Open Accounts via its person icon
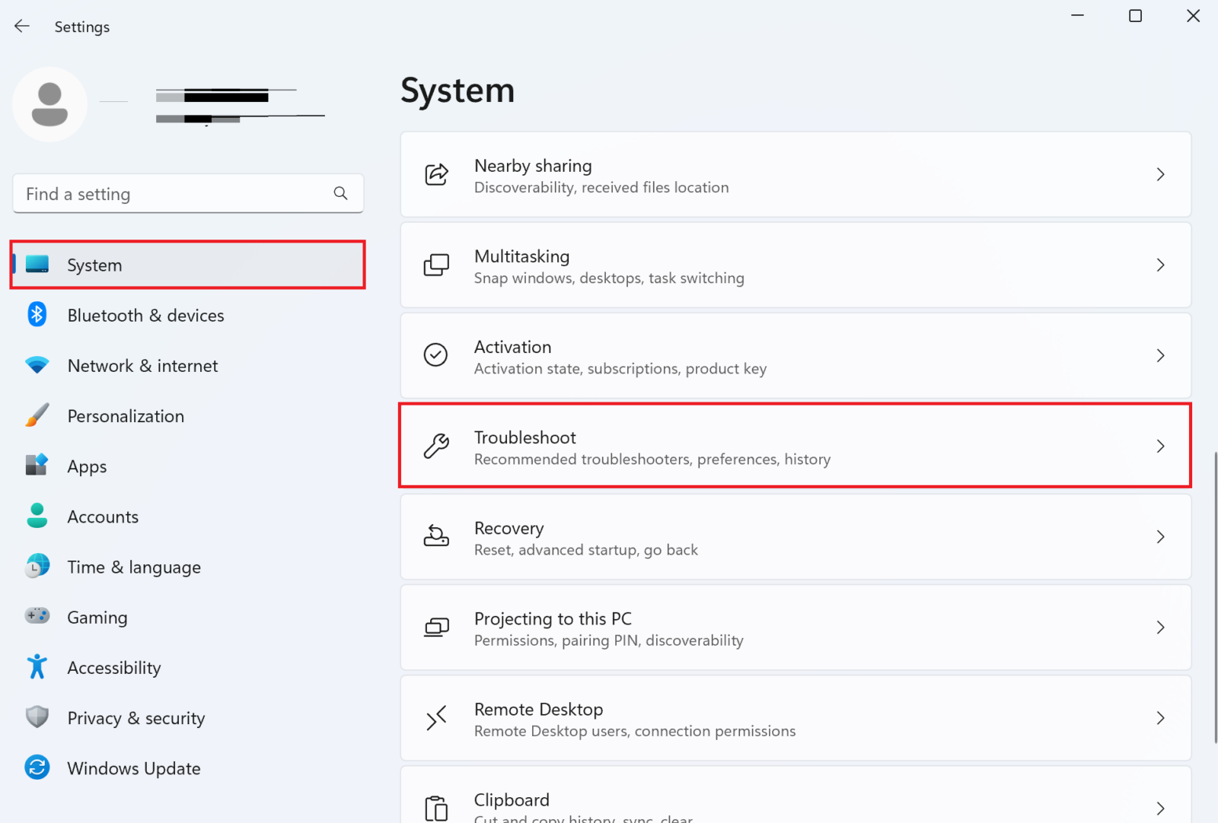 pyautogui.click(x=37, y=516)
